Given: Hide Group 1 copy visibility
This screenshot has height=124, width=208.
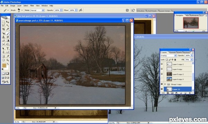Looking at the screenshot, I should tap(162, 84).
